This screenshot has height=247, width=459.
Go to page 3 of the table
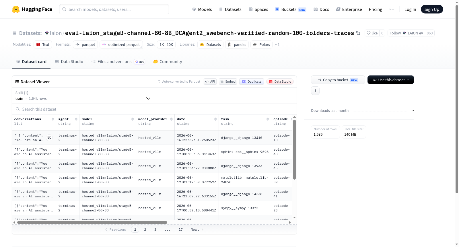pyautogui.click(x=155, y=230)
